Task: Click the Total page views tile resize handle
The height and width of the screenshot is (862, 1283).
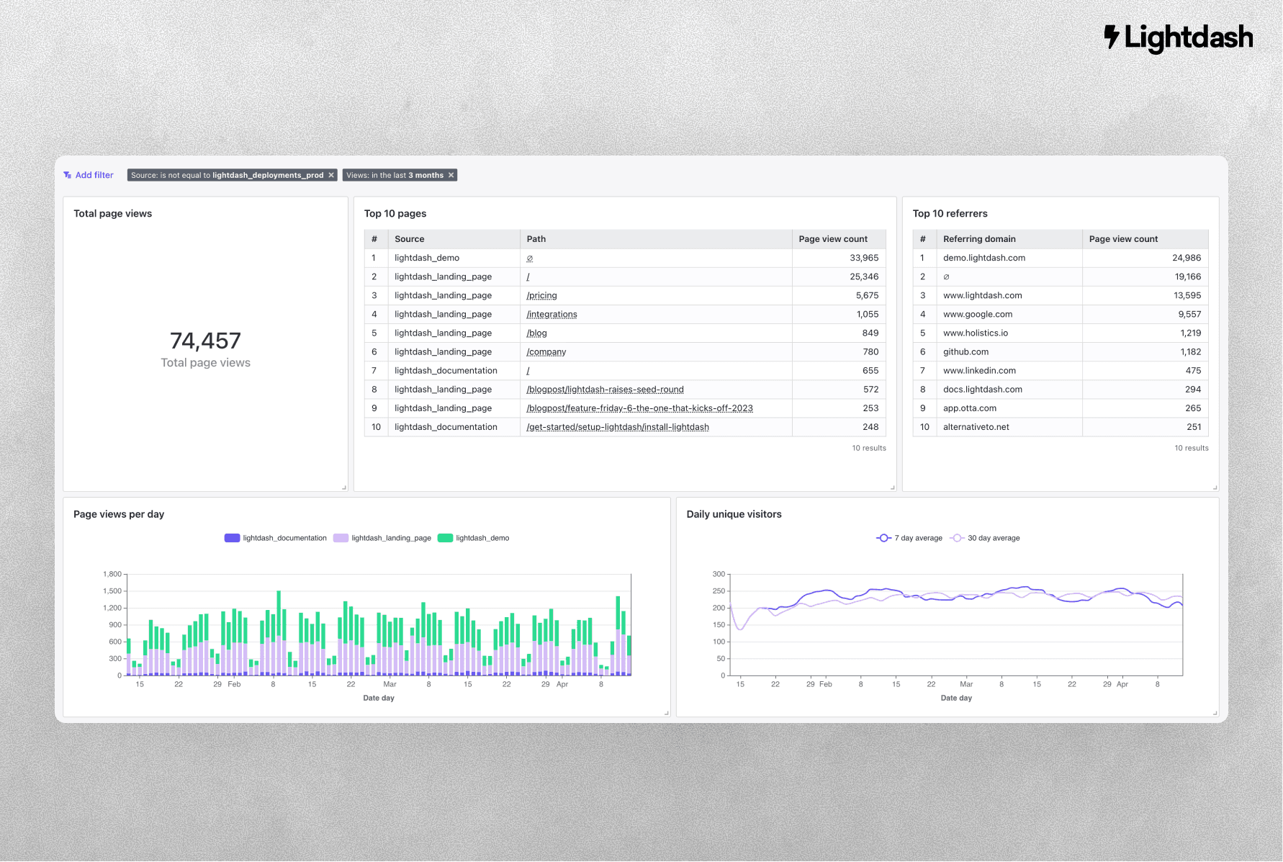Action: [x=344, y=488]
